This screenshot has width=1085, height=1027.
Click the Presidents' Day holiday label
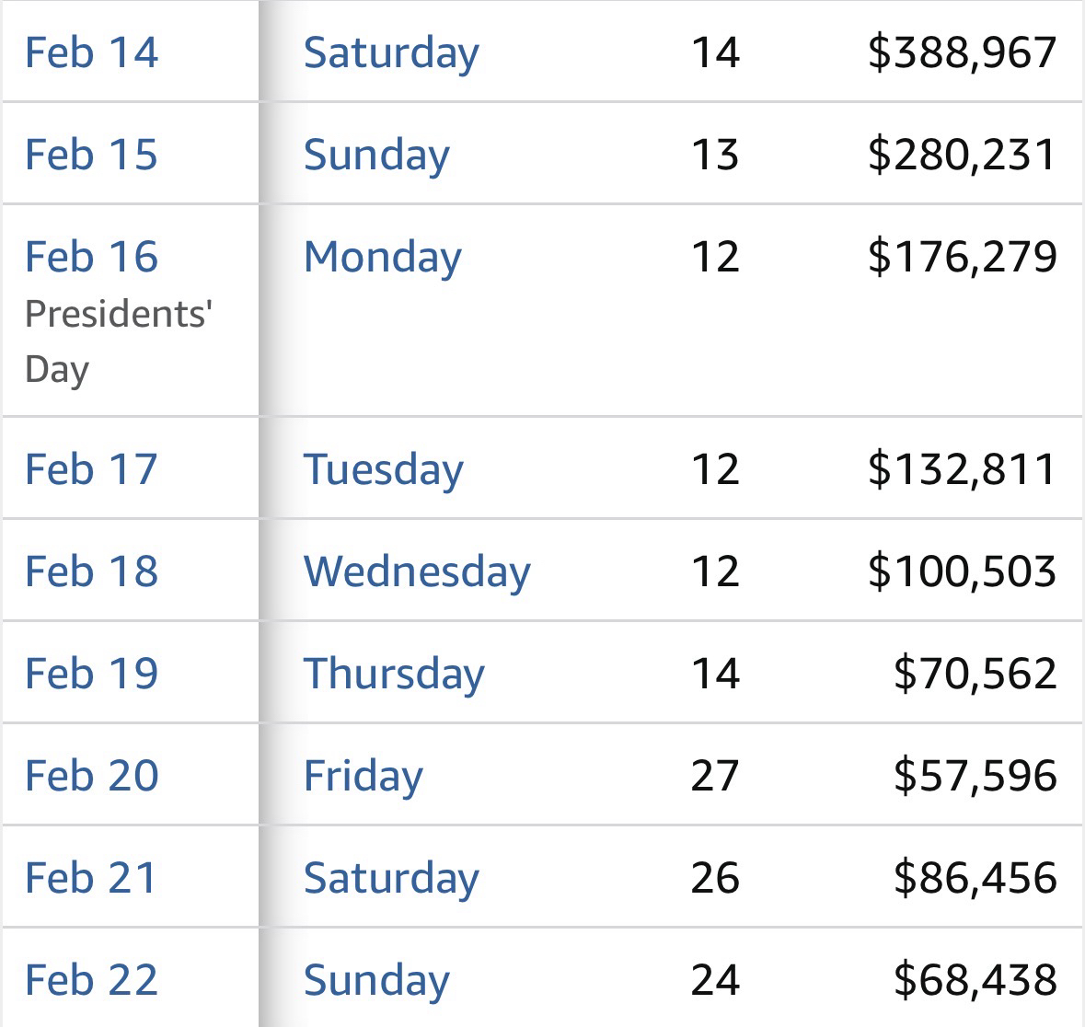click(119, 341)
